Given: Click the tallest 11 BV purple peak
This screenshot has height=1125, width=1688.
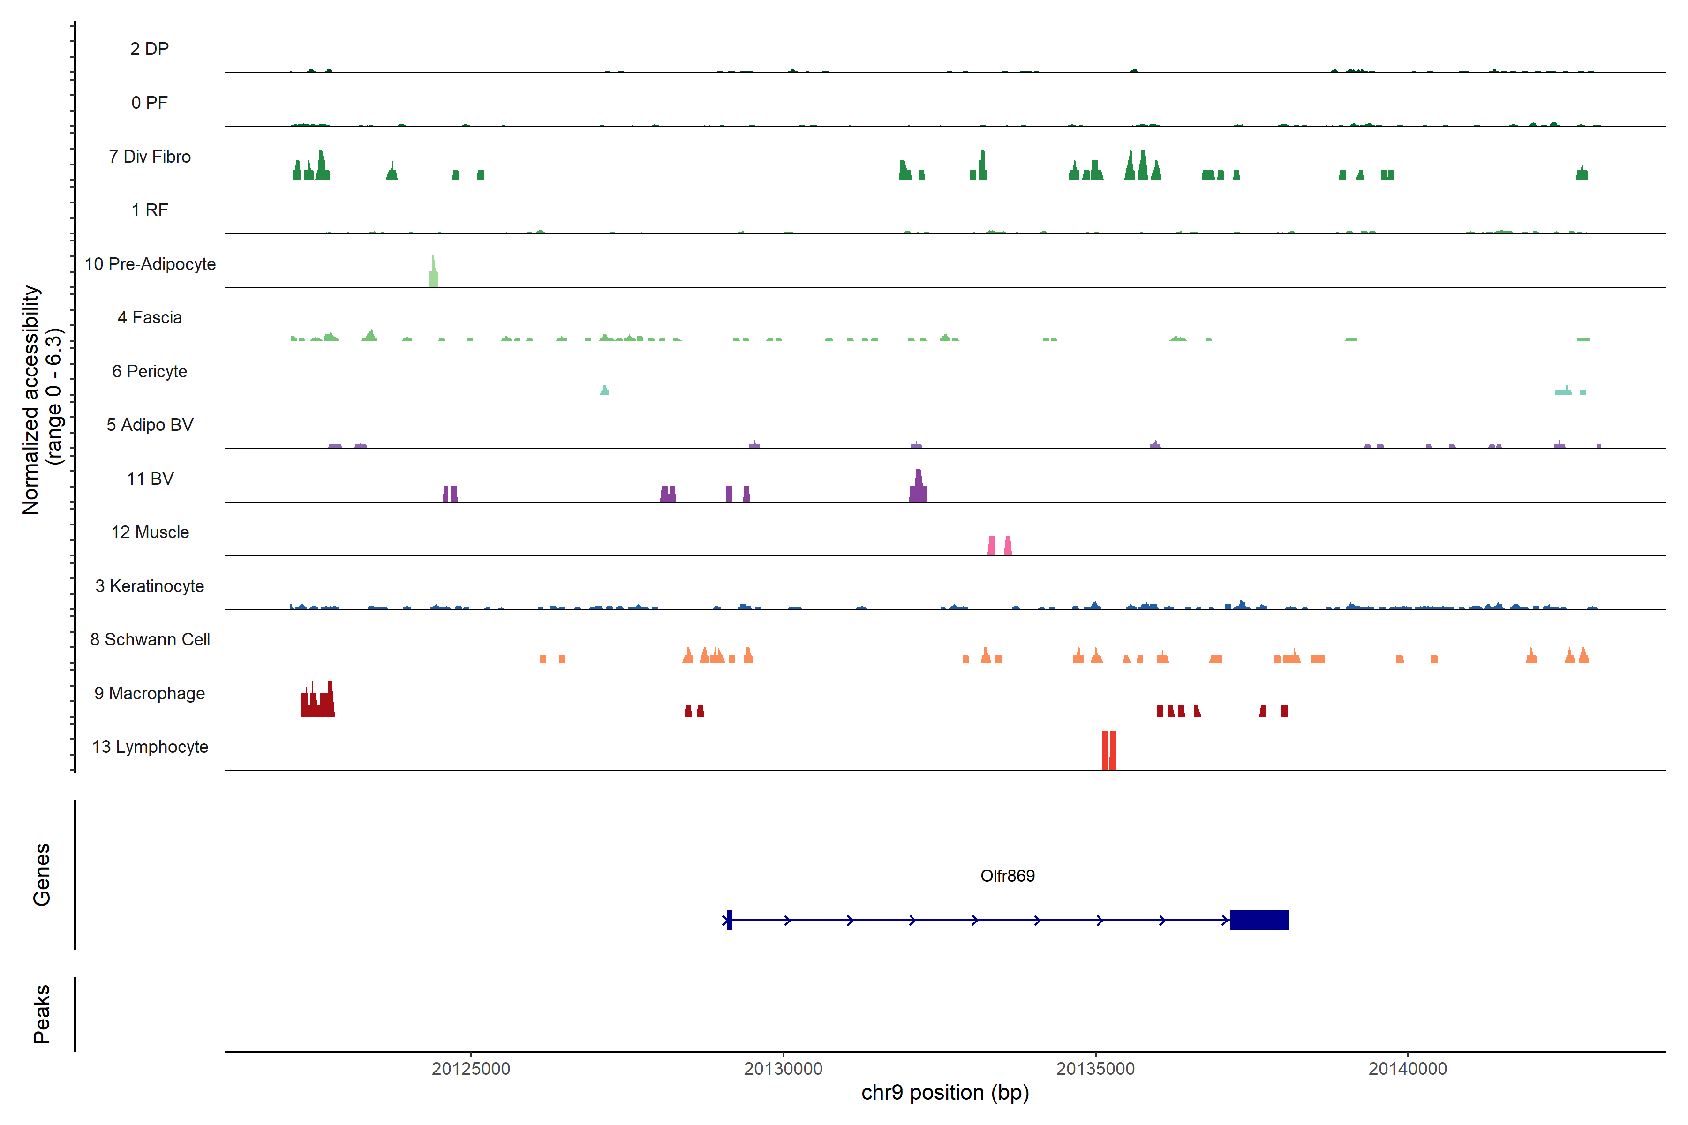Looking at the screenshot, I should click(x=918, y=487).
